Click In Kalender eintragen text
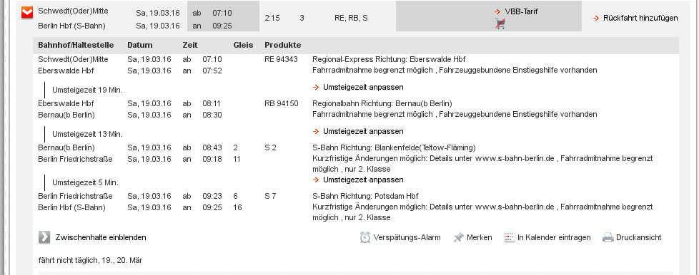This screenshot has width=699, height=275. click(554, 237)
